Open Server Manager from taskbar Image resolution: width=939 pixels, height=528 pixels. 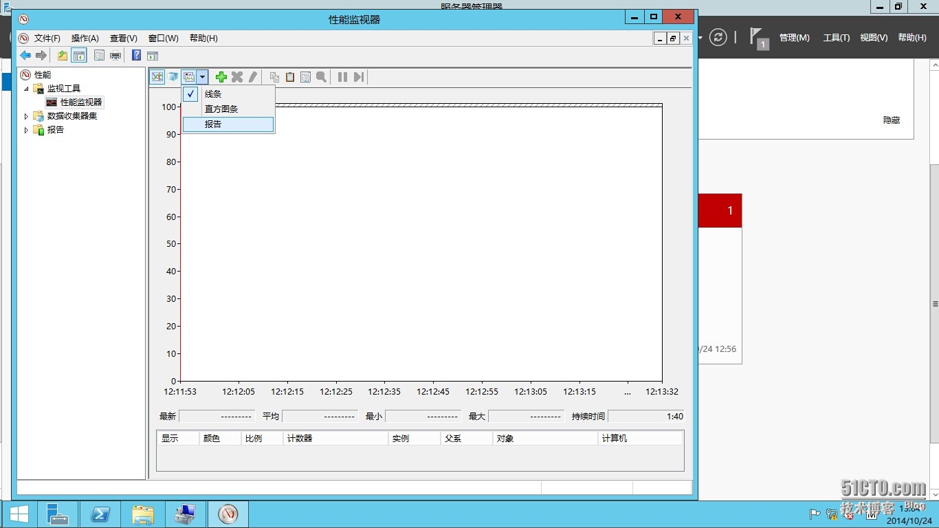coord(58,514)
